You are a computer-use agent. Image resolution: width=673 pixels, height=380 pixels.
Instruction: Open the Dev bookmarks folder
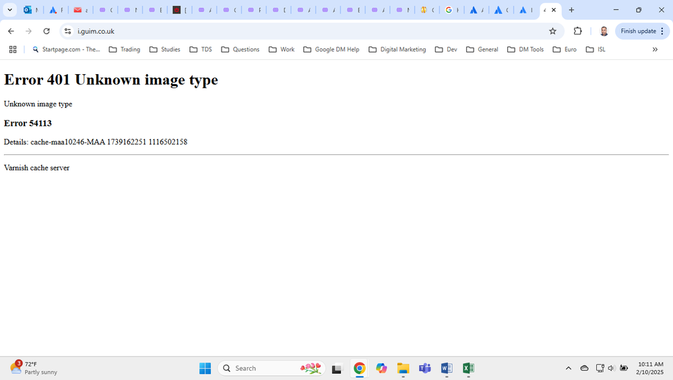click(x=446, y=49)
